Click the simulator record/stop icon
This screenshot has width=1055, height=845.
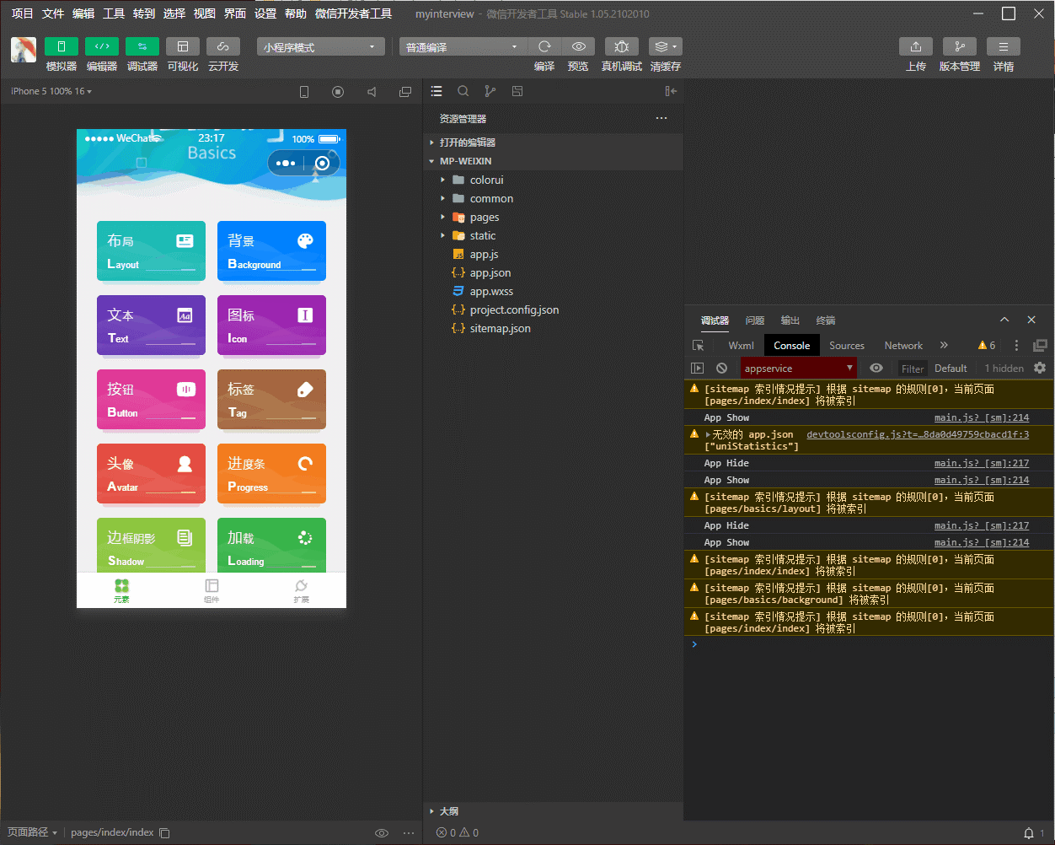point(338,92)
